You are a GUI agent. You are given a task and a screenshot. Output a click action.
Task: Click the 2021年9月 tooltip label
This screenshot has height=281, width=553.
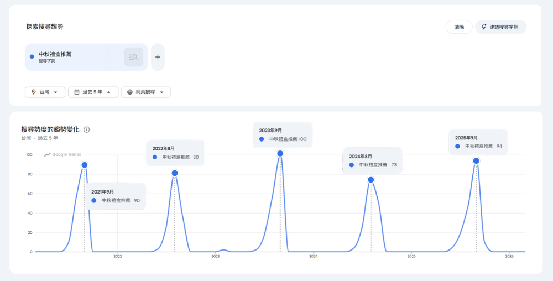(x=103, y=192)
